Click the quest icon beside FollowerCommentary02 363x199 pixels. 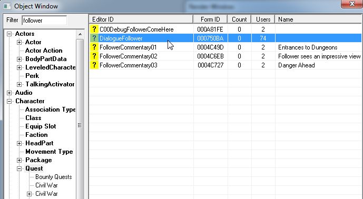point(94,56)
